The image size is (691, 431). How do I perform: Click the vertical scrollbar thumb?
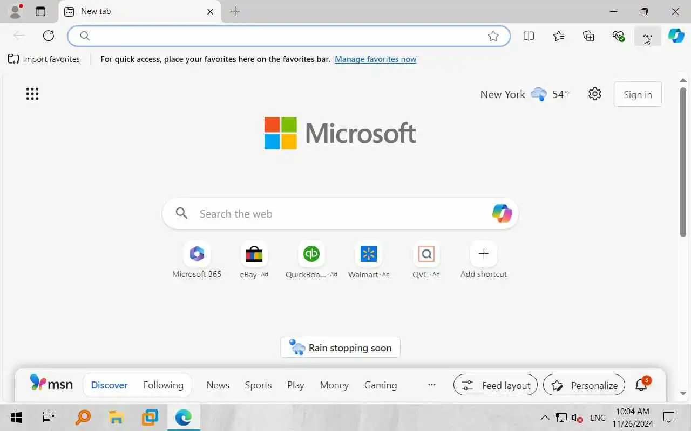coord(683,162)
